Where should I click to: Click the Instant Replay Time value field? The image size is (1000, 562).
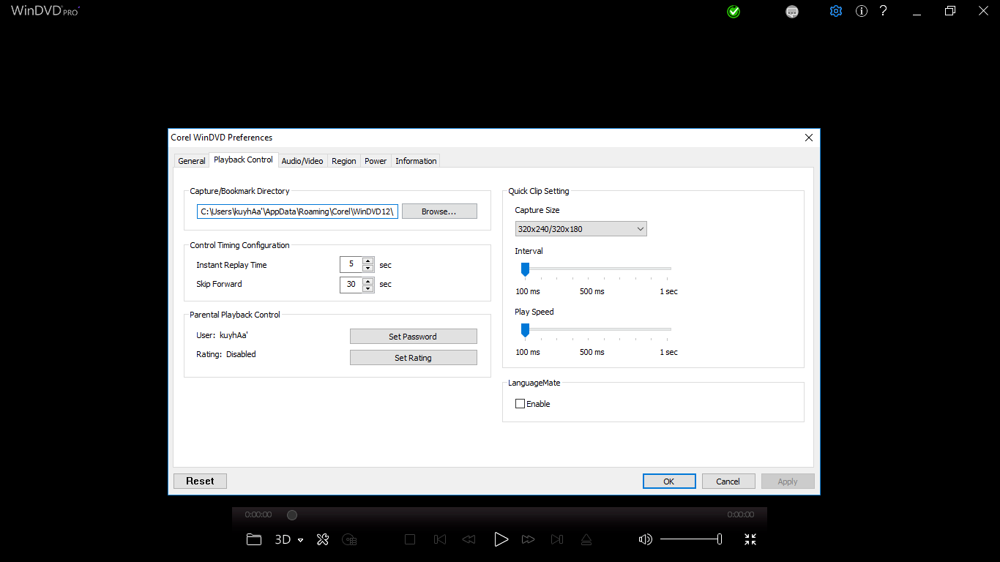351,264
